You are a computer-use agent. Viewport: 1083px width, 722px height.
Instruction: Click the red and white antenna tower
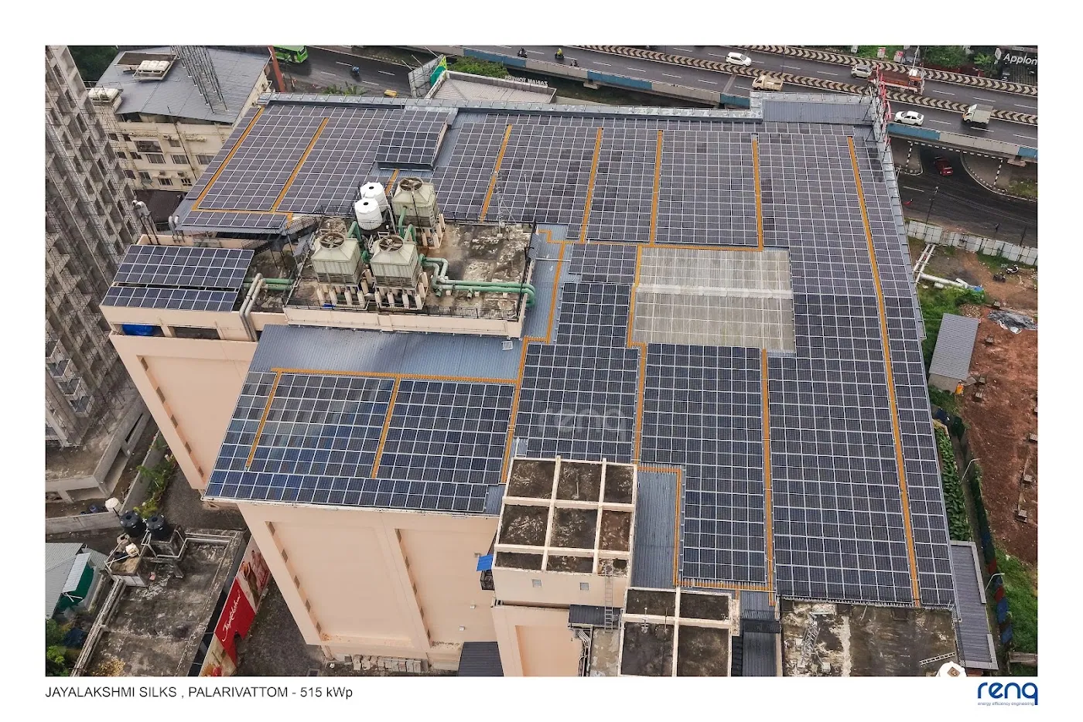(882, 100)
